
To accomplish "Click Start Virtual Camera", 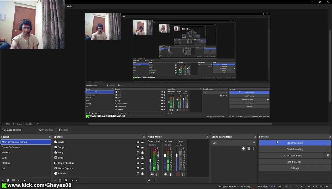I will pyautogui.click(x=292, y=155).
